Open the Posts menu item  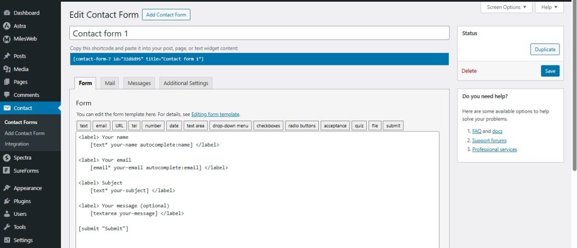[x=20, y=56]
